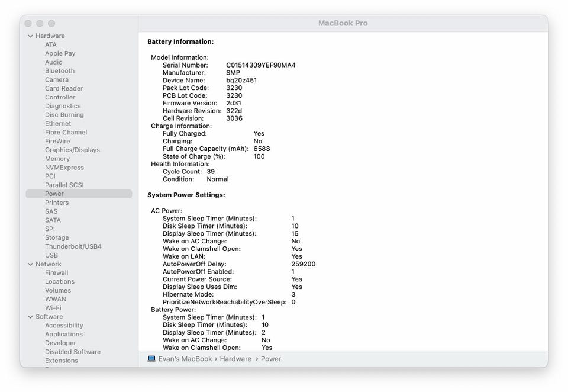Select Fibre Channel in the sidebar
This screenshot has width=568, height=392.
[x=66, y=133]
